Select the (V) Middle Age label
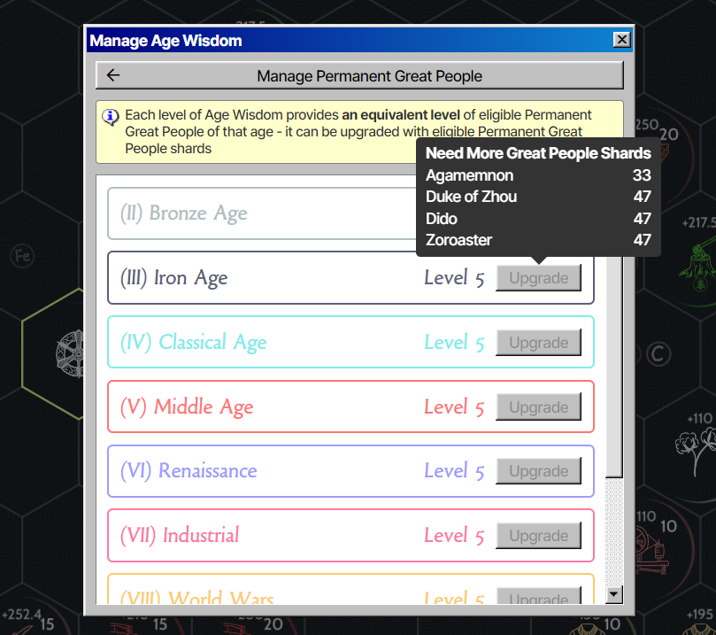 point(187,407)
